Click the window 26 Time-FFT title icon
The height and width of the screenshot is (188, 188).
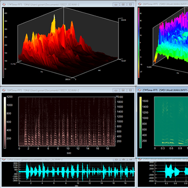140,4
